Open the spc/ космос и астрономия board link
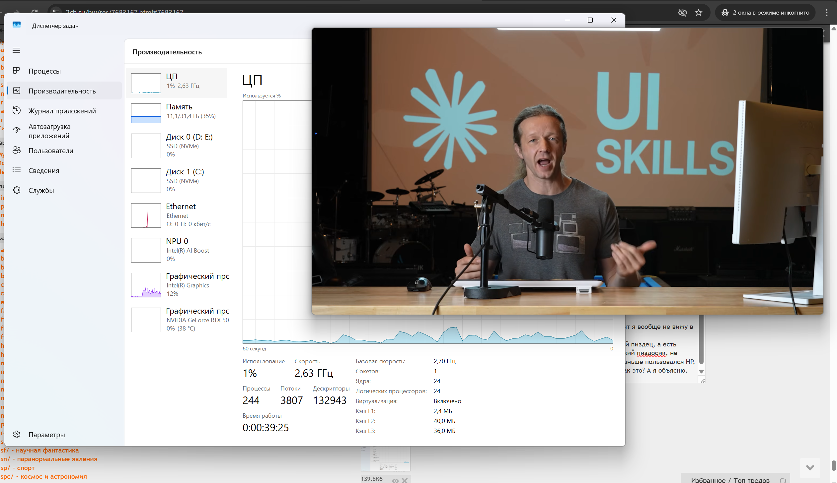 coord(43,476)
